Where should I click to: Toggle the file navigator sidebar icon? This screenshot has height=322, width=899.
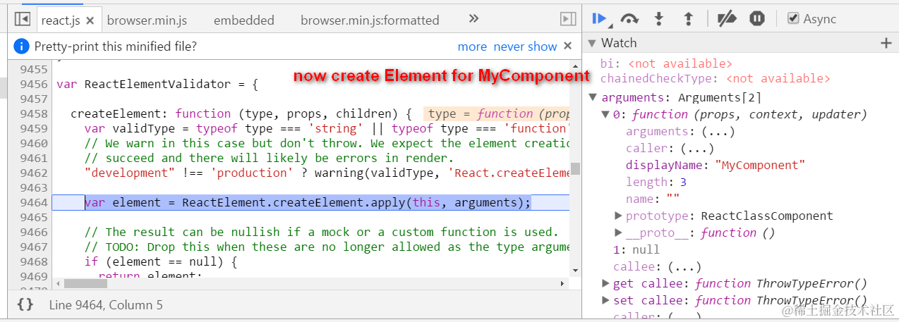coord(23,20)
